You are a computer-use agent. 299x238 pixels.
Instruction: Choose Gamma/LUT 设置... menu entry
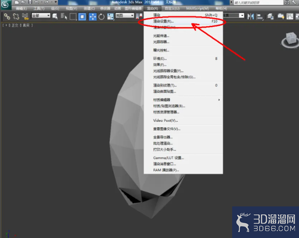pos(183,158)
